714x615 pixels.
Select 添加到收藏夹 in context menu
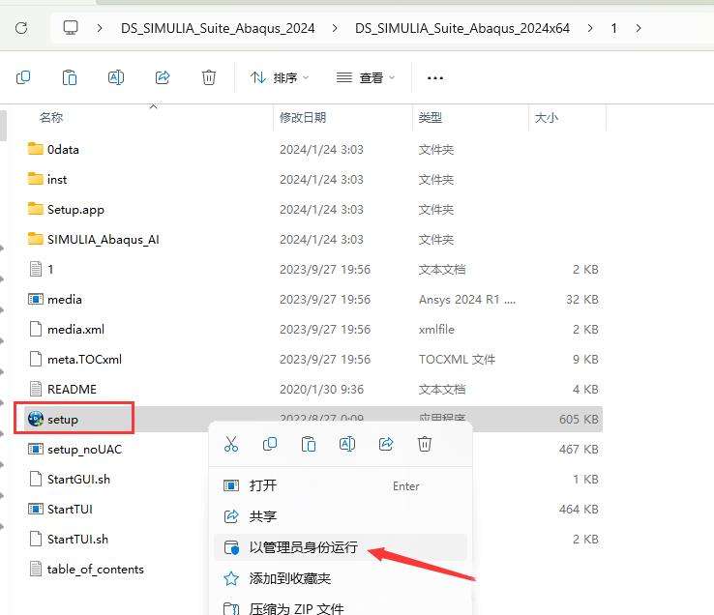[341, 578]
